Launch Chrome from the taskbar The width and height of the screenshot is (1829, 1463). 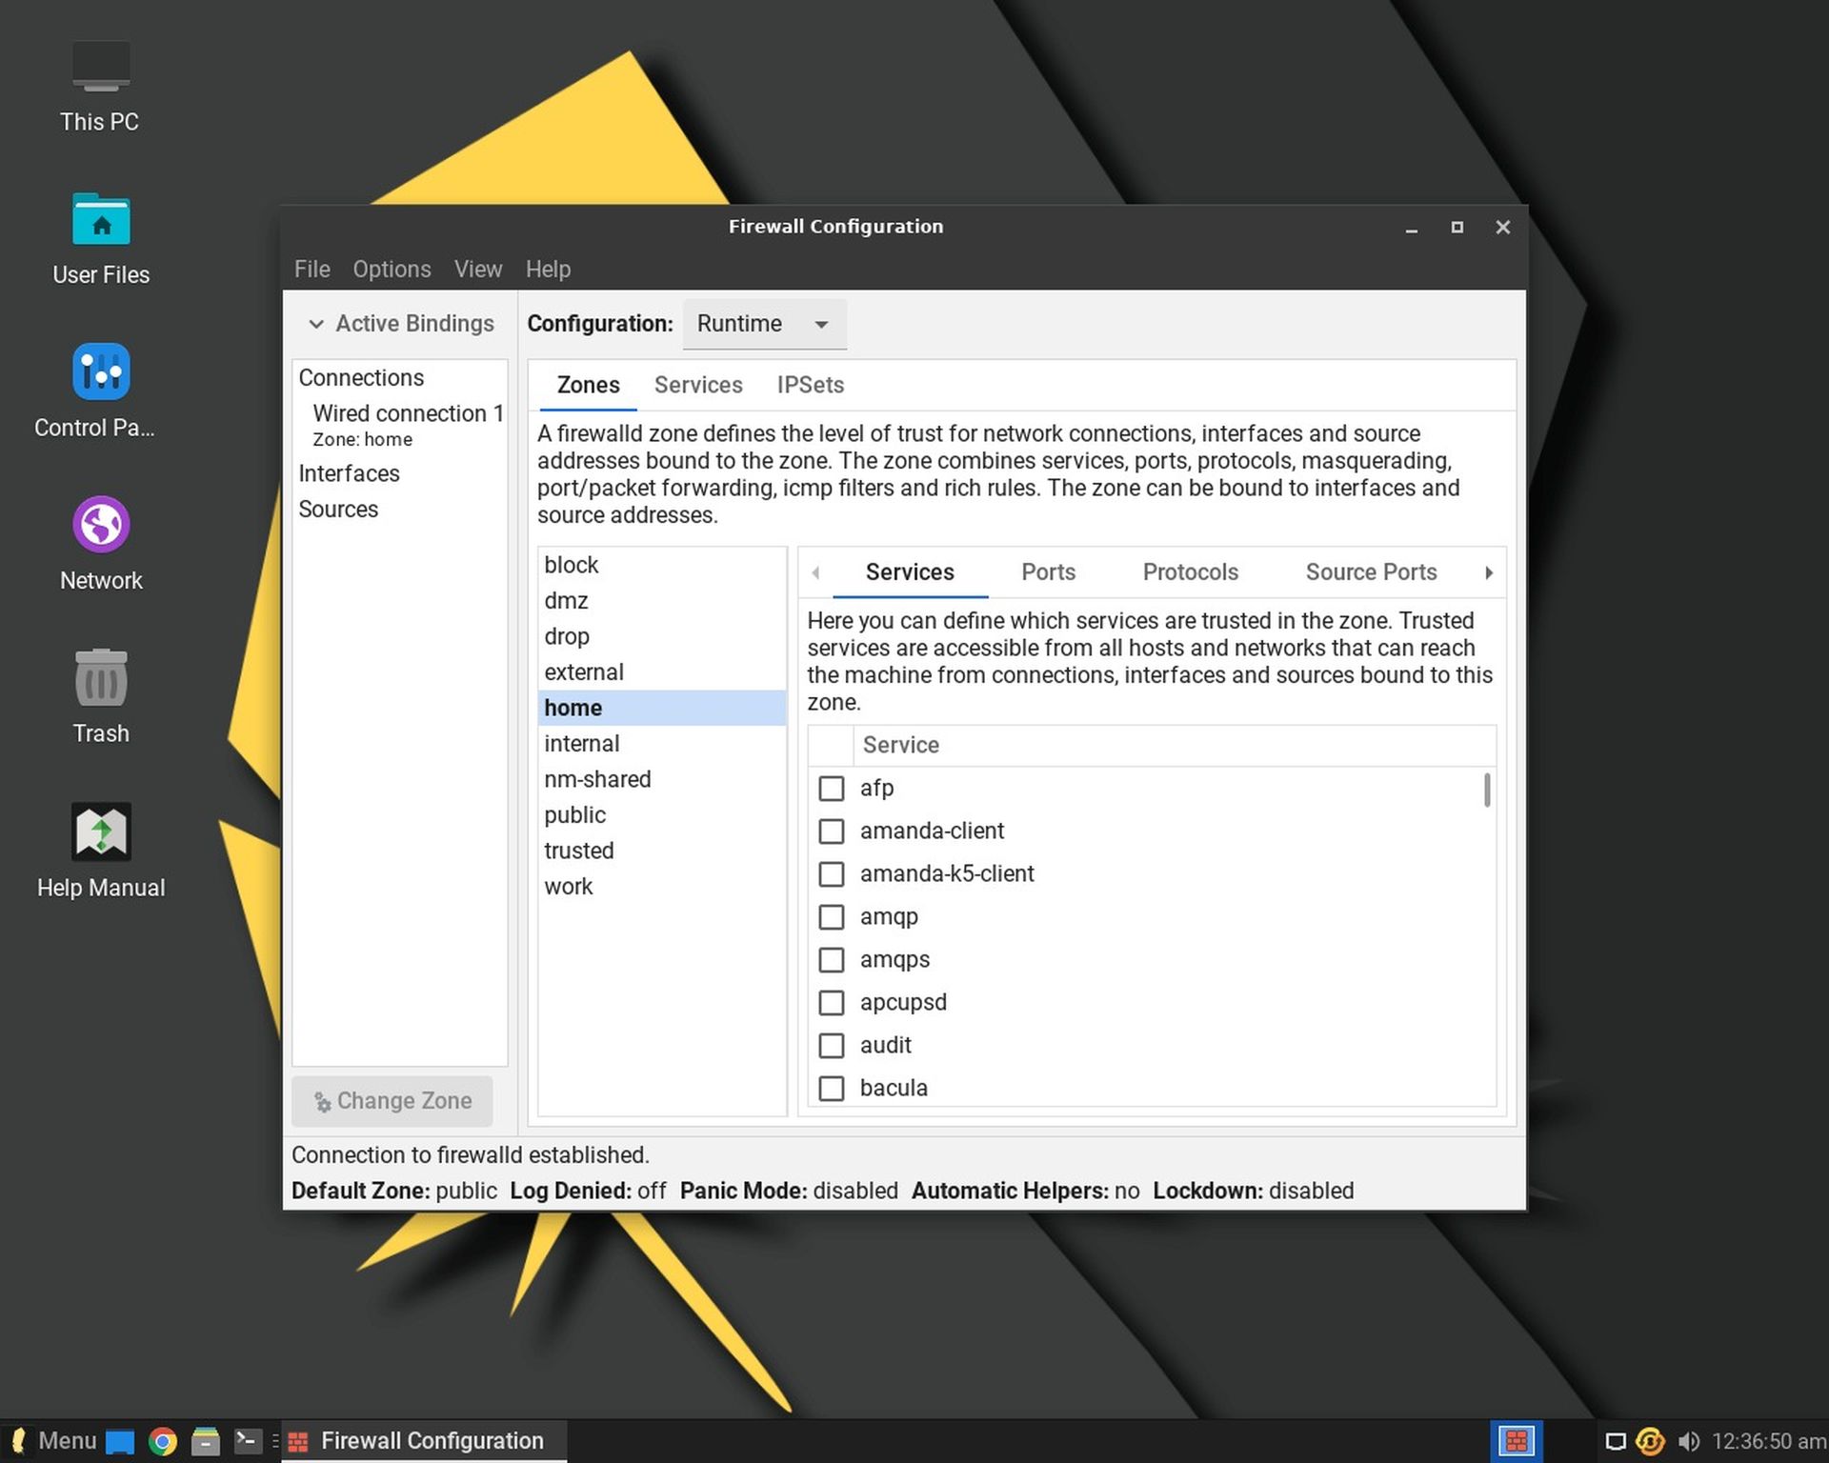(162, 1441)
